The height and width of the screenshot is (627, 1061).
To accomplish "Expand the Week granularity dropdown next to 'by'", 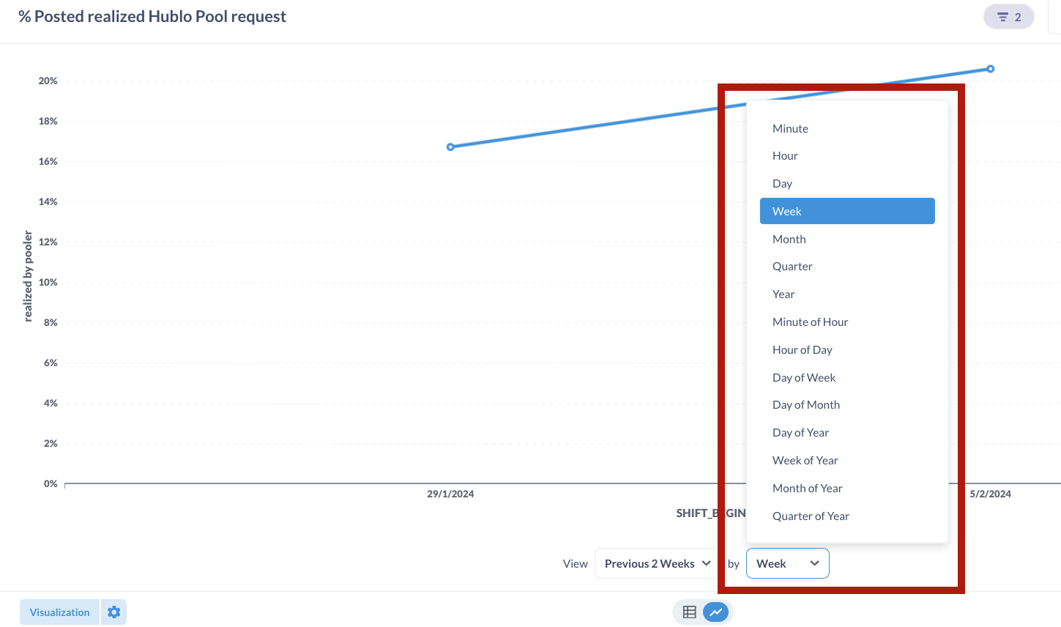I will click(787, 563).
